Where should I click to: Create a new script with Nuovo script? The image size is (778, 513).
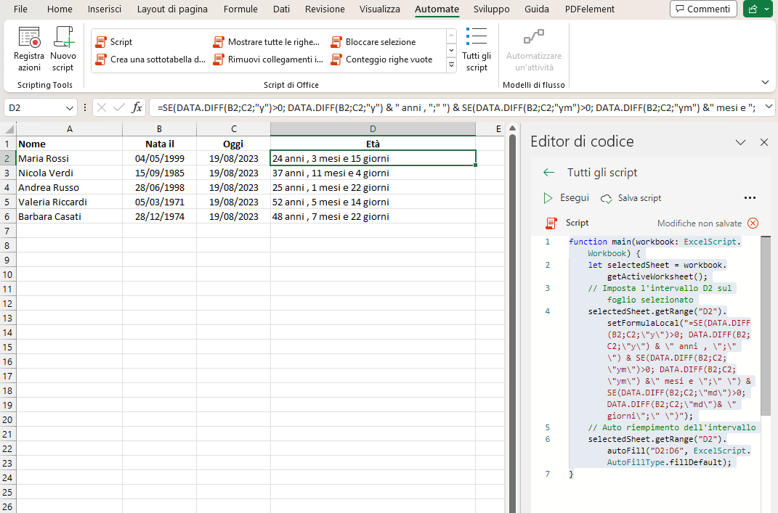[x=63, y=49]
